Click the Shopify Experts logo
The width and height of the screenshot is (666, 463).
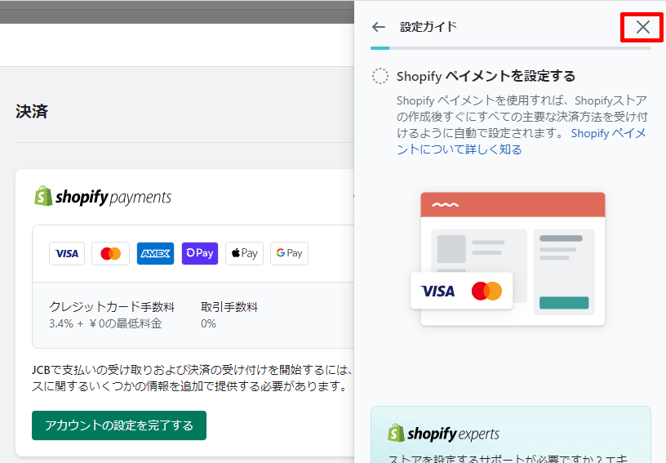[443, 434]
